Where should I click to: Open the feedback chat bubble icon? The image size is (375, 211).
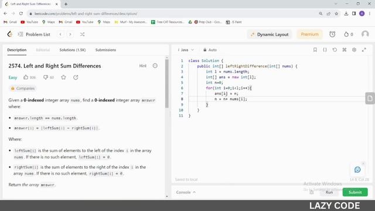pyautogui.click(x=357, y=169)
